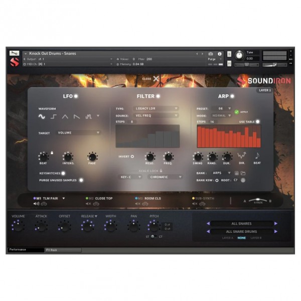
Task: Select the random step LFO waveform icon
Action: click(x=88, y=116)
